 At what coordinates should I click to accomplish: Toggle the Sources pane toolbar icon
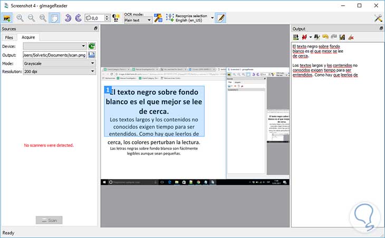tap(7, 18)
